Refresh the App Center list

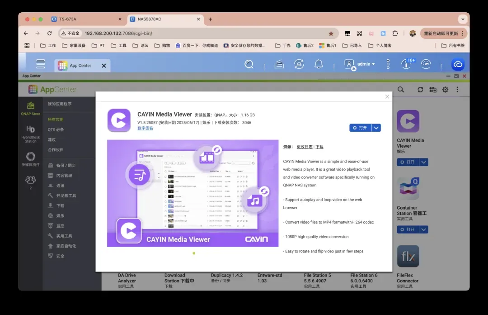point(420,90)
